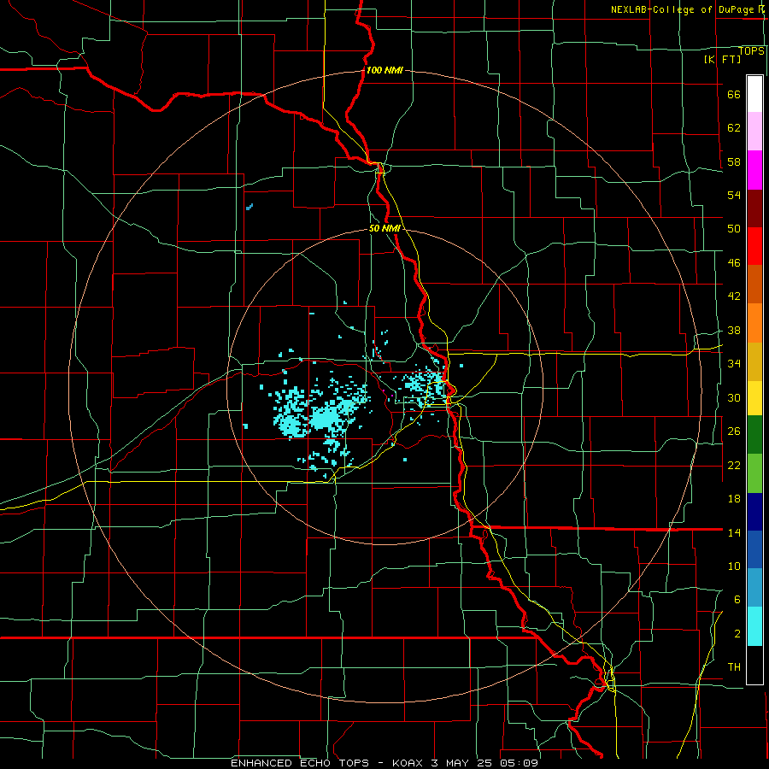The image size is (769, 769).
Task: Select the 42 legend value
Action: point(734,296)
